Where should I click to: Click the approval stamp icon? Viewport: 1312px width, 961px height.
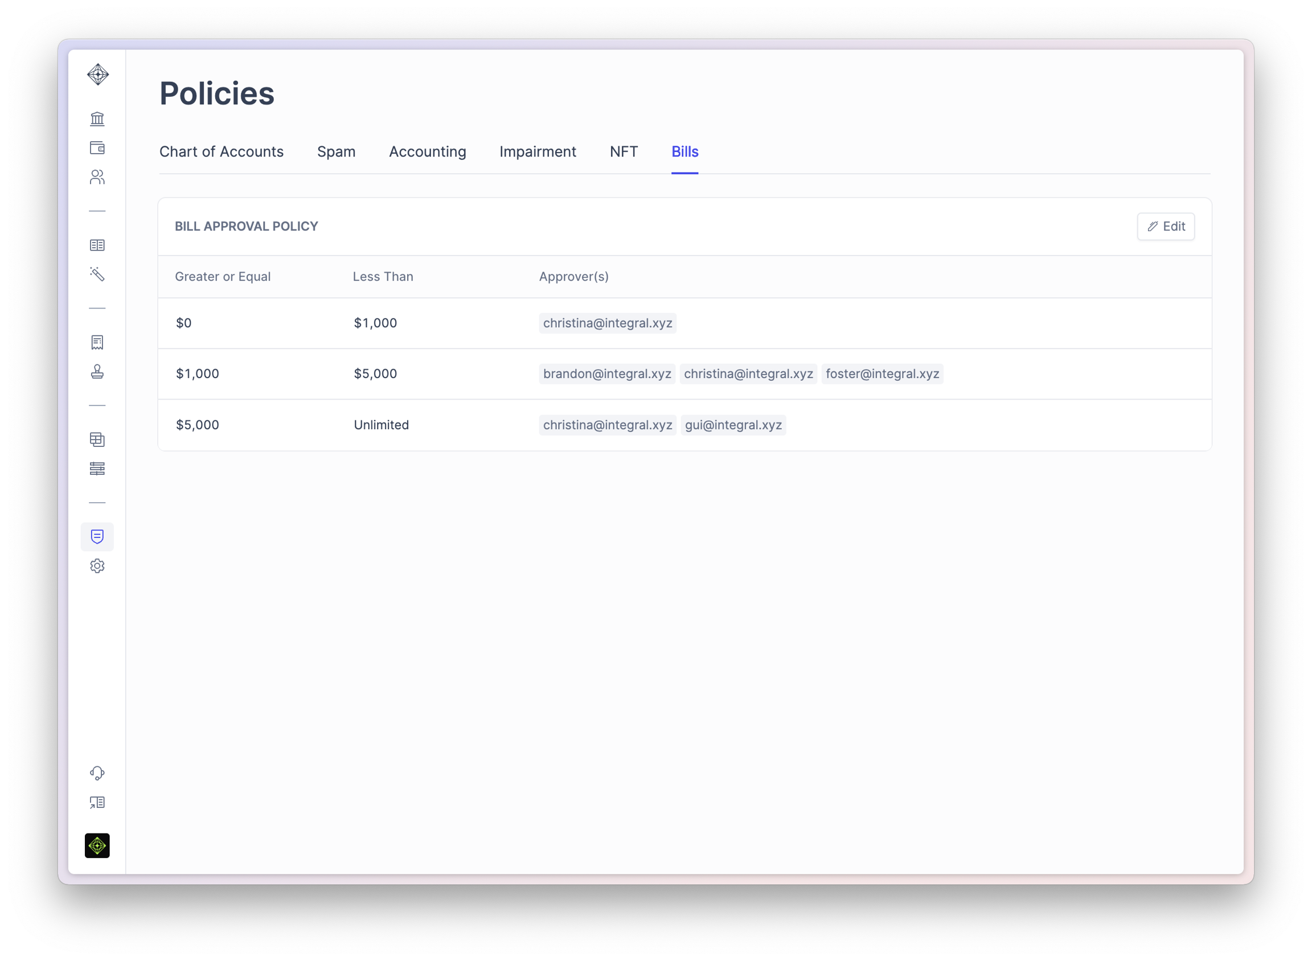click(x=97, y=371)
